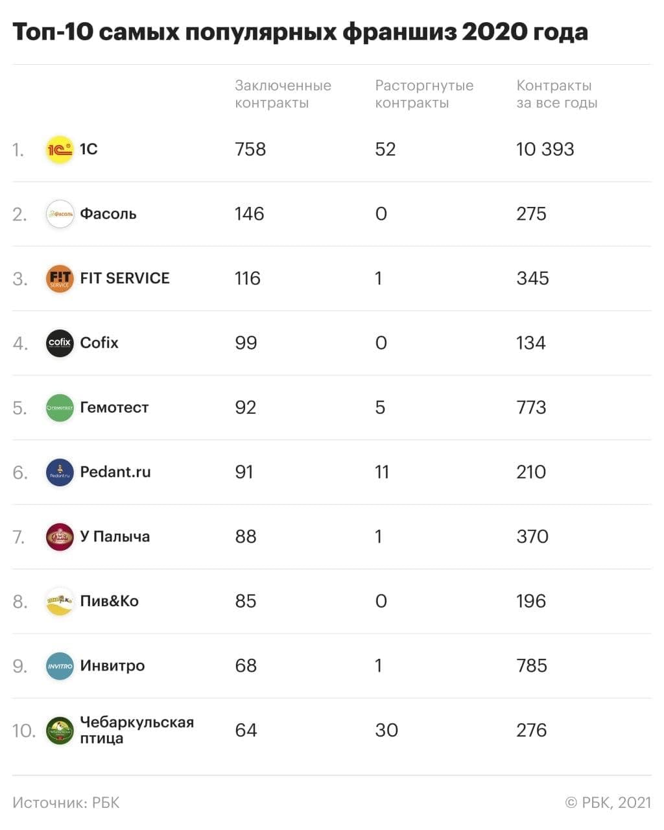The width and height of the screenshot is (664, 830).
Task: Select the maroon У Палыча logo
Action: (x=60, y=537)
